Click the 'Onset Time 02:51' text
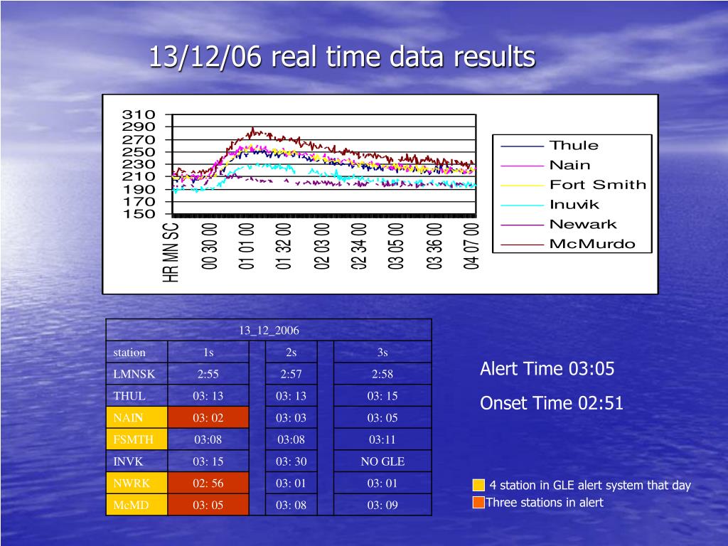Image resolution: width=728 pixels, height=546 pixels. [552, 403]
